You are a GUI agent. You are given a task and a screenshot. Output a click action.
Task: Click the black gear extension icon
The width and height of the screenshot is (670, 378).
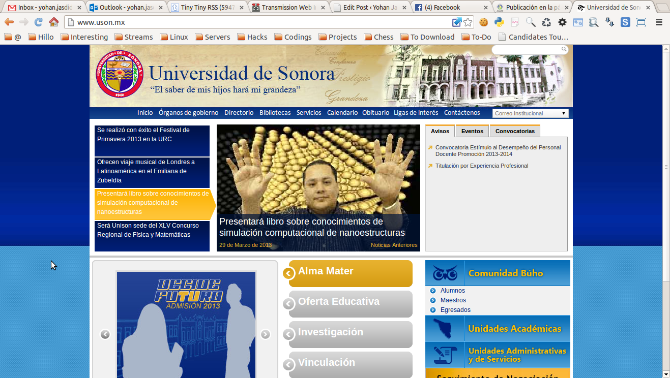coord(562,22)
